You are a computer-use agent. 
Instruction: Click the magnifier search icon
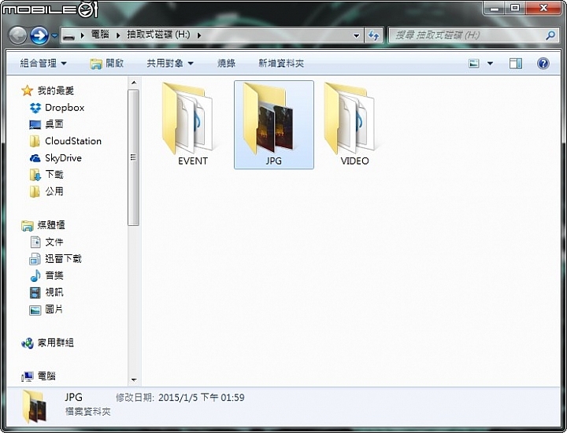point(550,35)
